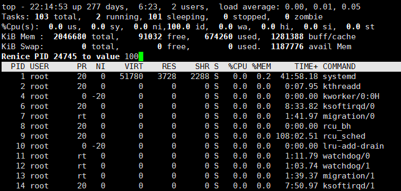Click the systemd process name
Viewport: 401px width, 191px height.
click(339, 76)
